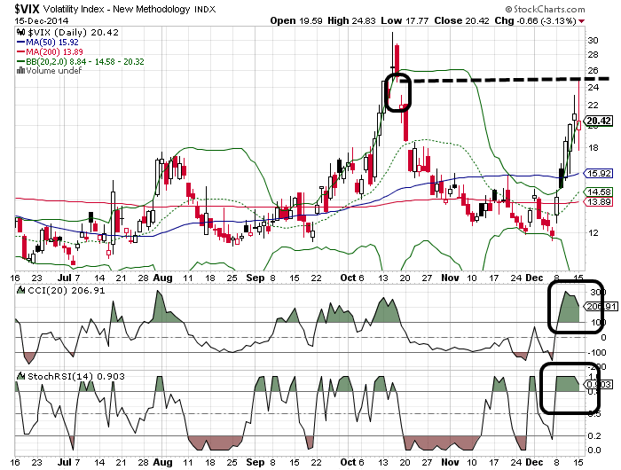Click the blue 15.92 MA(50) axis tag

pos(599,174)
